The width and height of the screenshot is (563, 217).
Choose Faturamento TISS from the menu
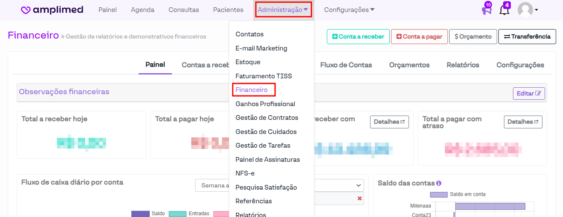[x=264, y=76]
